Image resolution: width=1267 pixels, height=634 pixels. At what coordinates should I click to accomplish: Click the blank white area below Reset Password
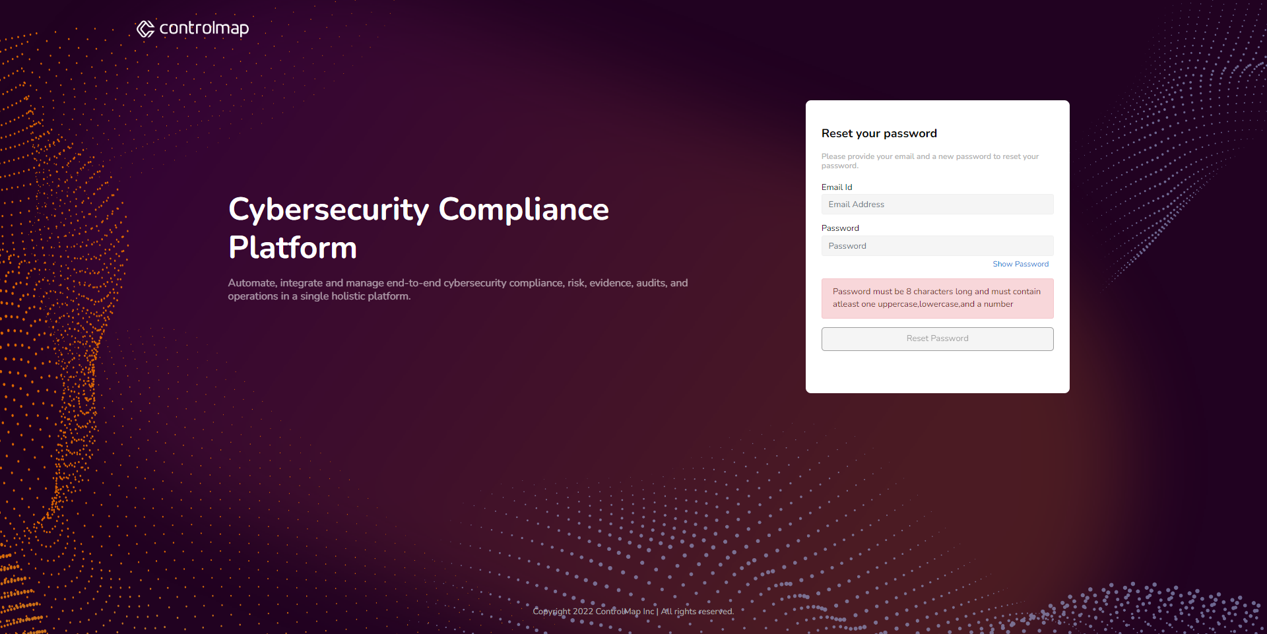[937, 371]
